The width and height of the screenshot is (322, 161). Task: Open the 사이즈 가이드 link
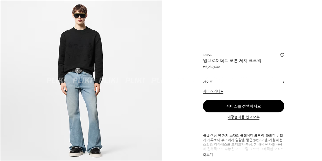tap(213, 91)
